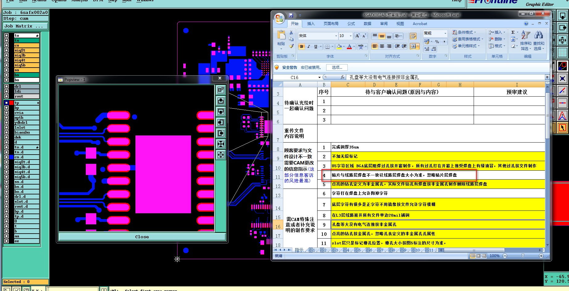Apply percent style to cells

pyautogui.click(x=437, y=42)
